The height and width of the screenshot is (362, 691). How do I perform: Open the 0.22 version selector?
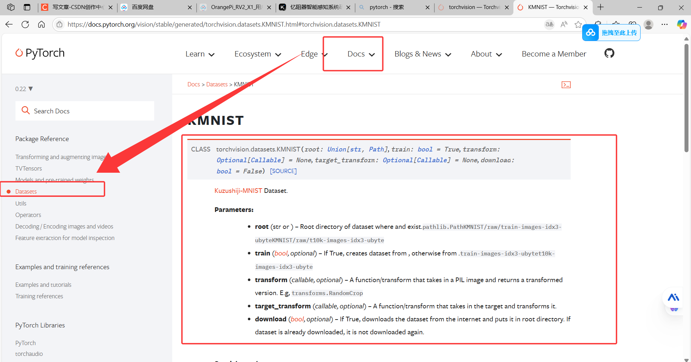[x=24, y=89]
